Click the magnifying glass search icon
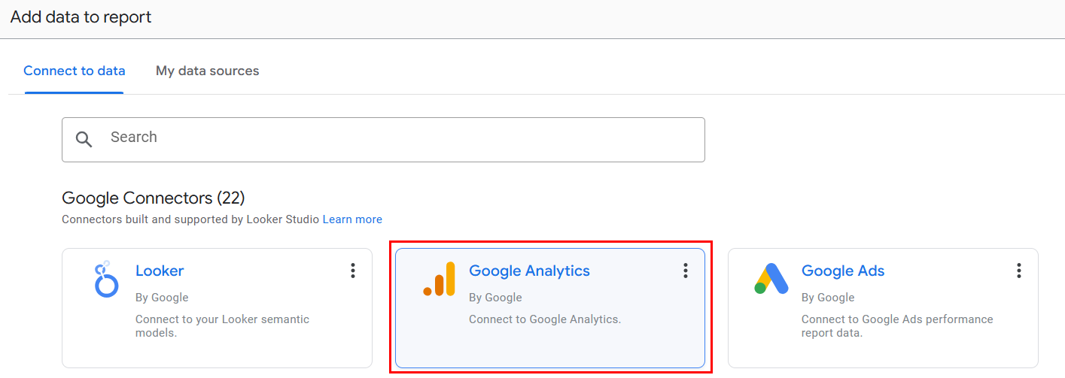1065x378 pixels. 84,139
